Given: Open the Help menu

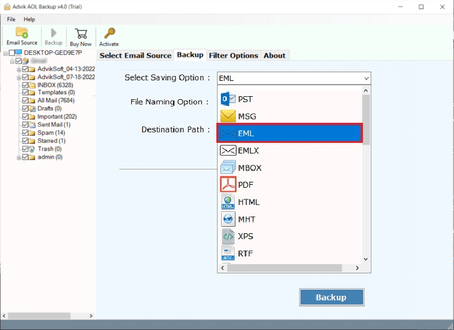Looking at the screenshot, I should click(x=29, y=19).
